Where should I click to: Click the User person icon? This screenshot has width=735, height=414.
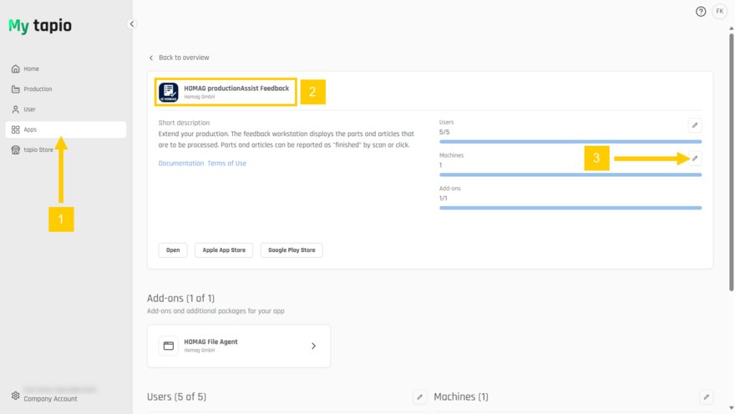click(16, 109)
